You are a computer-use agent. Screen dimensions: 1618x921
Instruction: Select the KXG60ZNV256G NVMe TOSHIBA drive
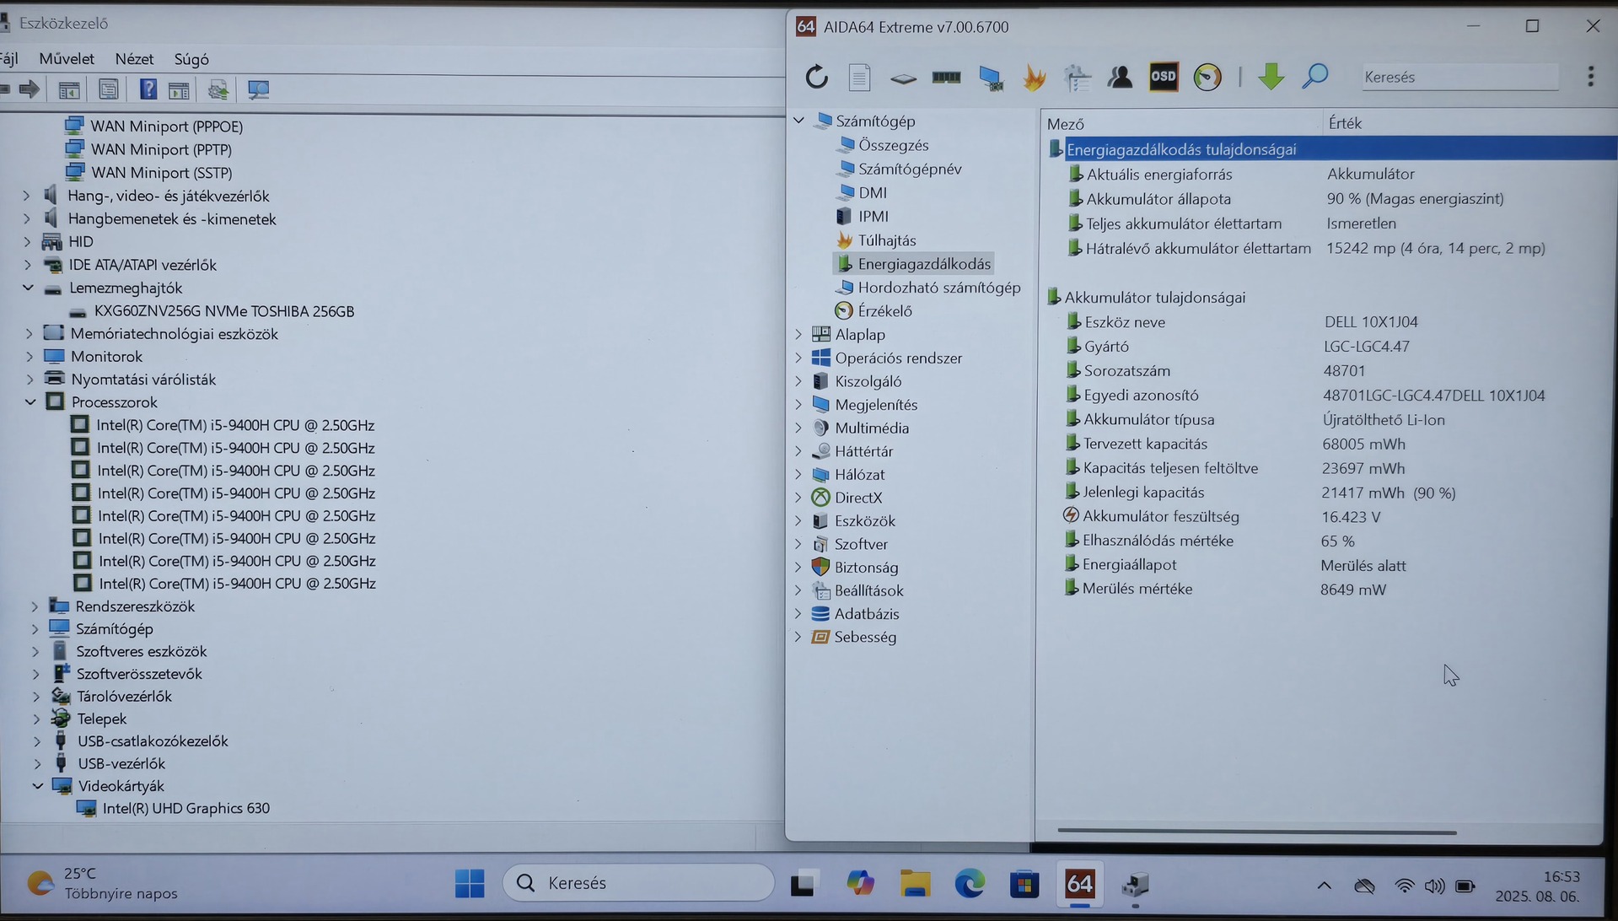coord(224,311)
